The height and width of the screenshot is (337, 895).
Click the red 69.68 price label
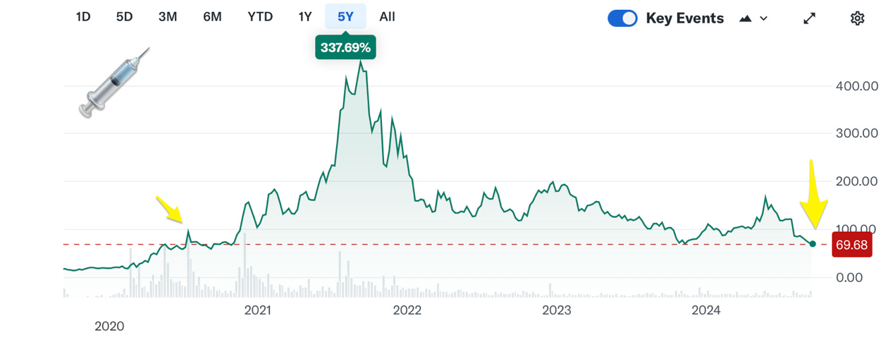click(852, 245)
